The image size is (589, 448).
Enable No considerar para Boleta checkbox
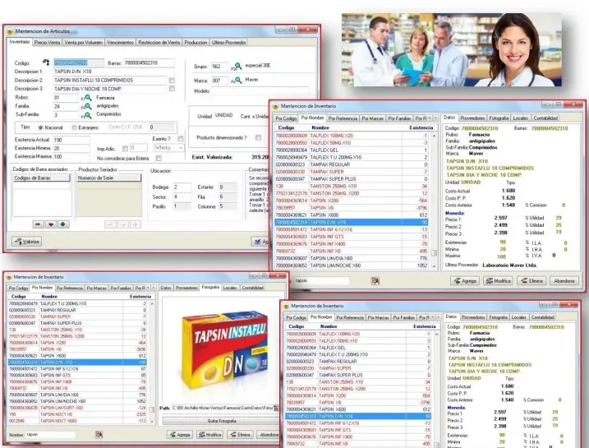159,158
